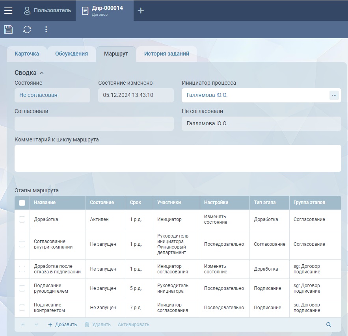Click the Добавить button
This screenshot has width=348, height=336.
coord(62,325)
